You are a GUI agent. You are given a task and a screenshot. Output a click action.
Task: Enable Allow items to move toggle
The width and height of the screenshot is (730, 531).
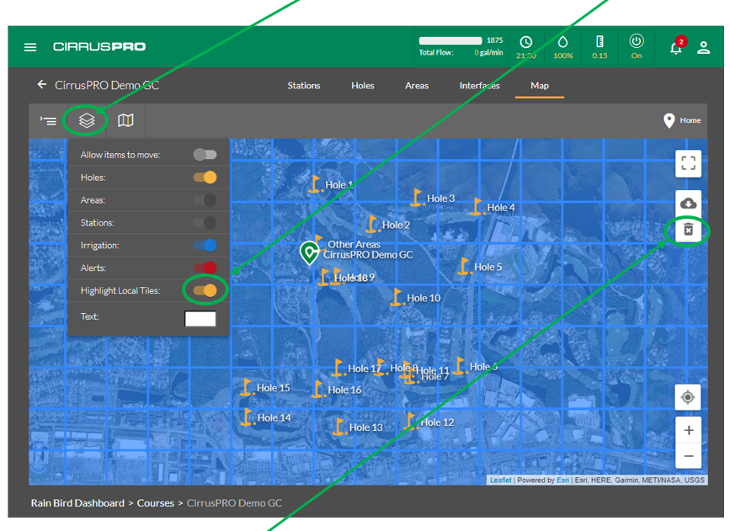point(205,155)
